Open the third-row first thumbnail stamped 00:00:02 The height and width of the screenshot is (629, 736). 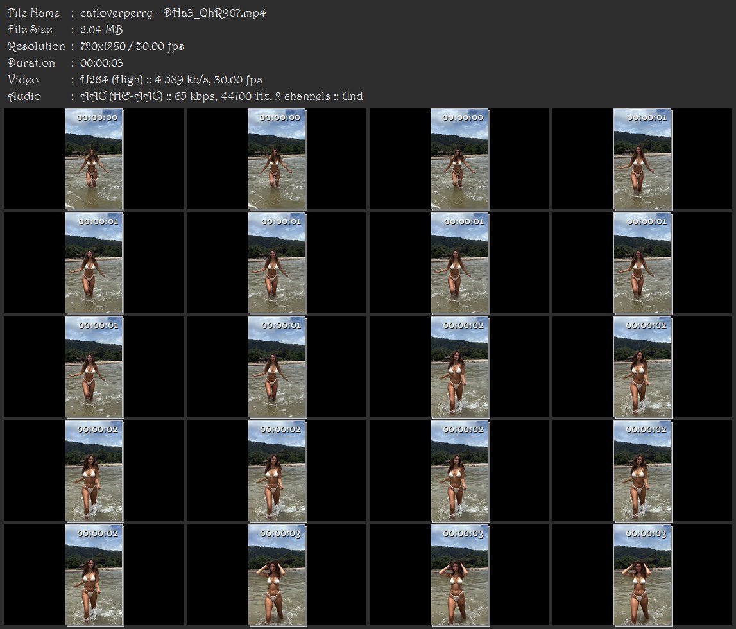click(x=459, y=367)
